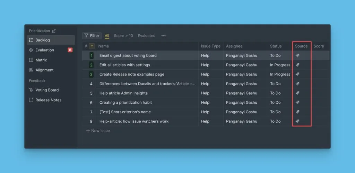The height and width of the screenshot is (173, 355).
Task: Open the Evaluation section
Action: pos(44,50)
